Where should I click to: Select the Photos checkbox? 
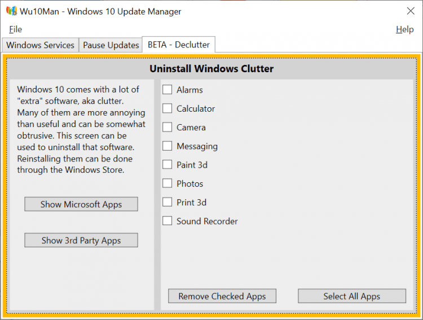pos(168,183)
